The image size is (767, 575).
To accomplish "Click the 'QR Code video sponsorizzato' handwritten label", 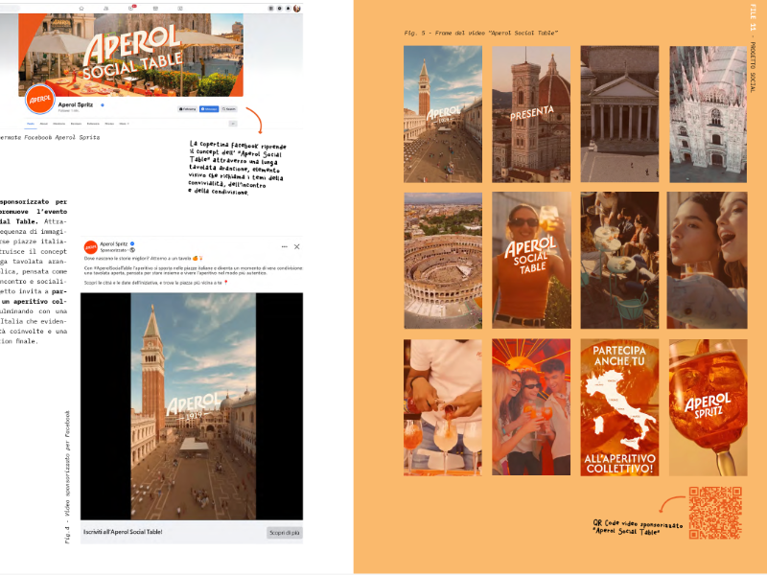I will (x=638, y=527).
